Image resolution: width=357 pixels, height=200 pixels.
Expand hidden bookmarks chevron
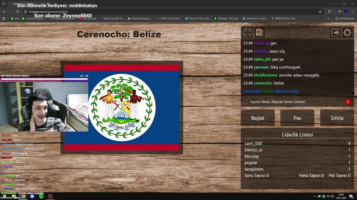tap(328, 19)
